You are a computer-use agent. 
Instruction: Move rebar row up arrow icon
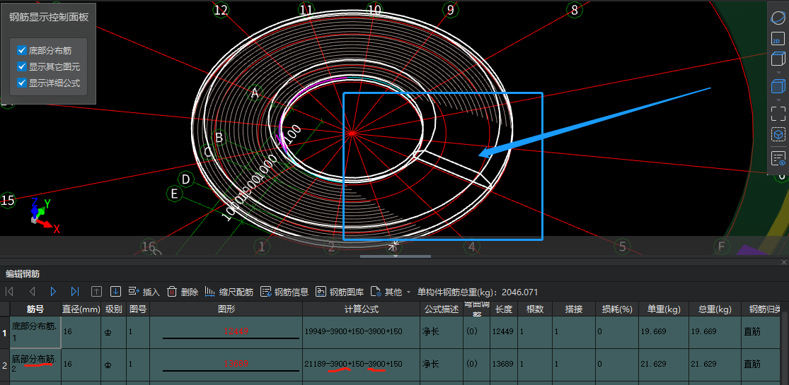click(x=97, y=292)
